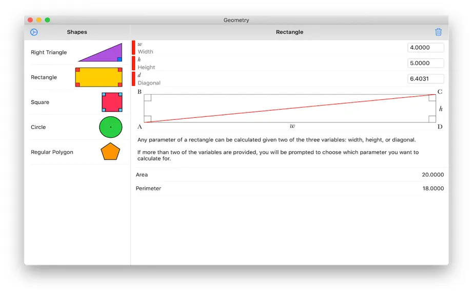The width and height of the screenshot is (473, 295).
Task: Click the red marker beside Height
Action: tap(133, 63)
